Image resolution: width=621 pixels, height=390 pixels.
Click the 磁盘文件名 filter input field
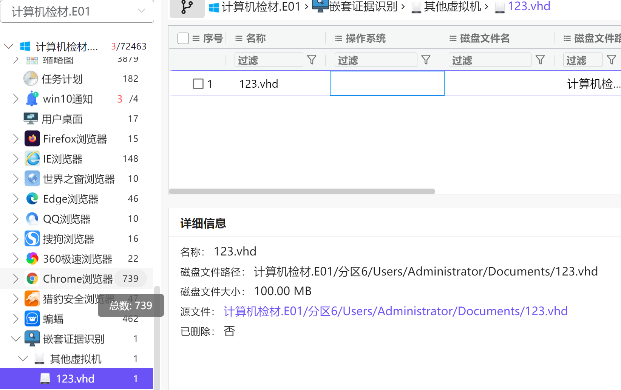click(490, 60)
